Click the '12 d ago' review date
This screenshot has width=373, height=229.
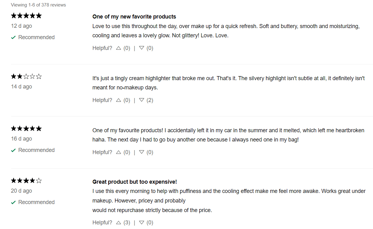pos(22,26)
